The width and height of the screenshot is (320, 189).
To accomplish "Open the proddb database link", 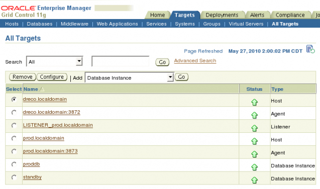I will click(32, 164).
